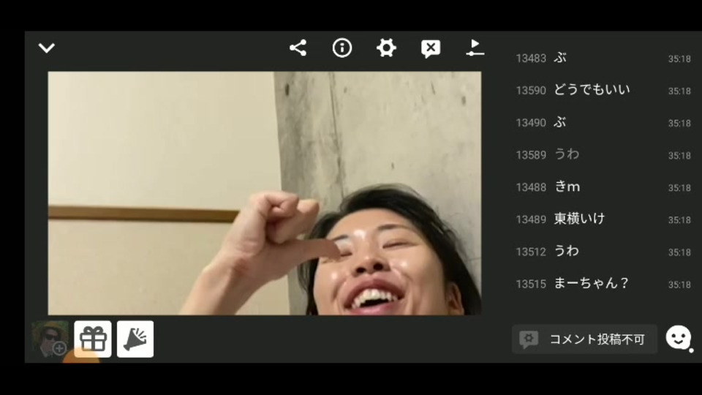Follow the broadcaster via the avatar thumbnail
Image resolution: width=702 pixels, height=395 pixels.
tap(50, 339)
